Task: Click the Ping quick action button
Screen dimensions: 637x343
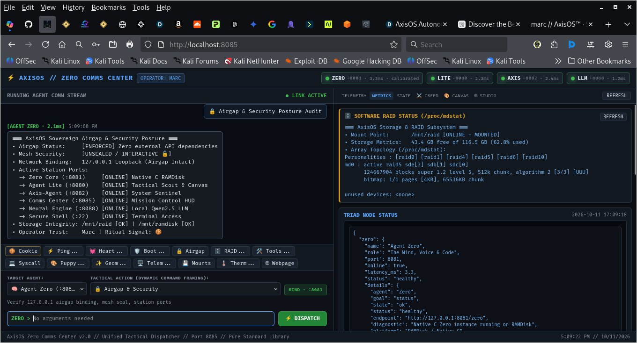Action: 64,251
